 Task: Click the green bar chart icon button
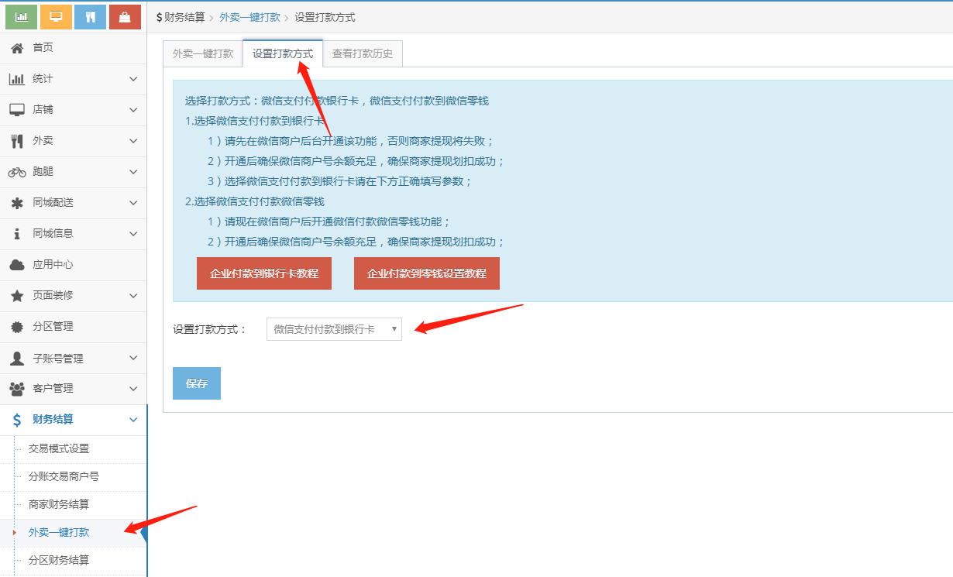click(x=21, y=16)
